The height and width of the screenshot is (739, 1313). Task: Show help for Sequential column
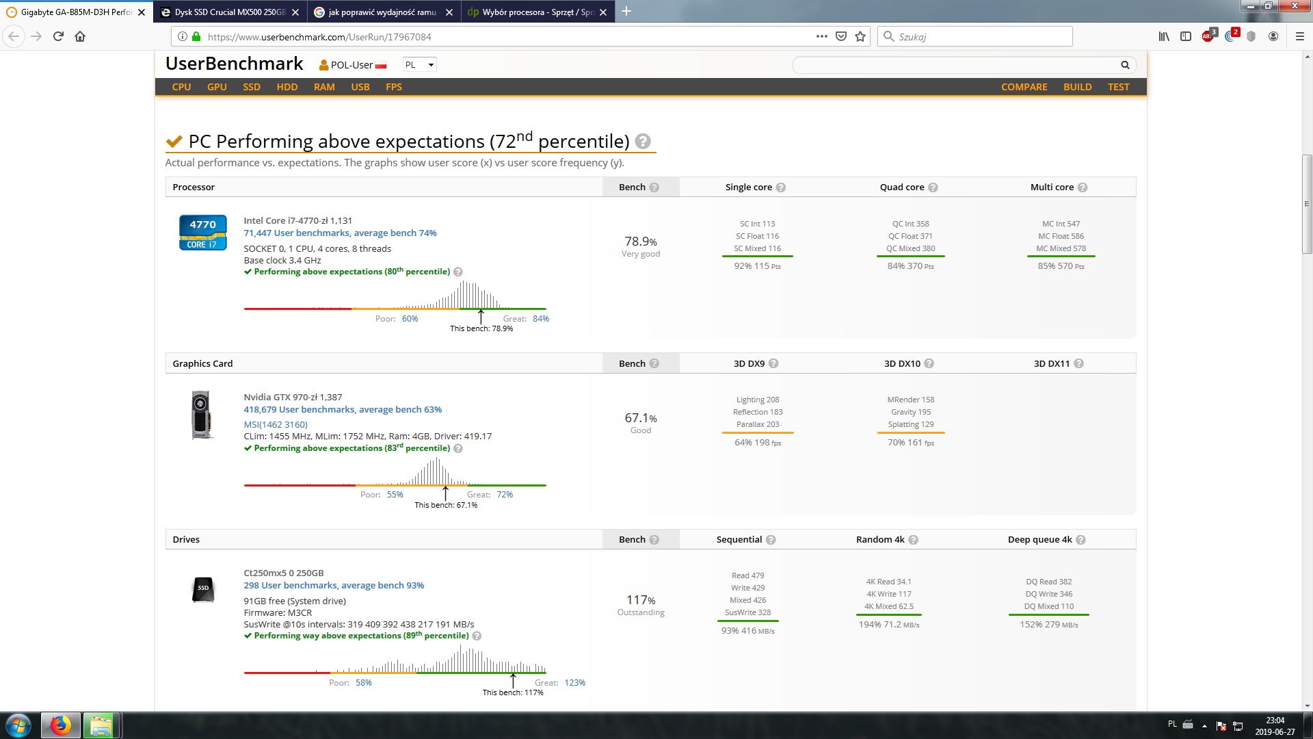click(771, 540)
